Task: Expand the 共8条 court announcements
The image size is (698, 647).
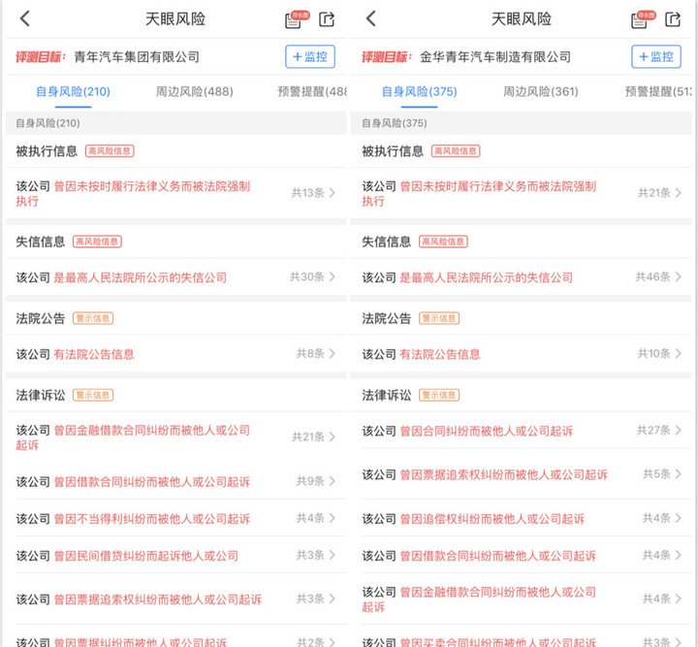Action: click(316, 353)
